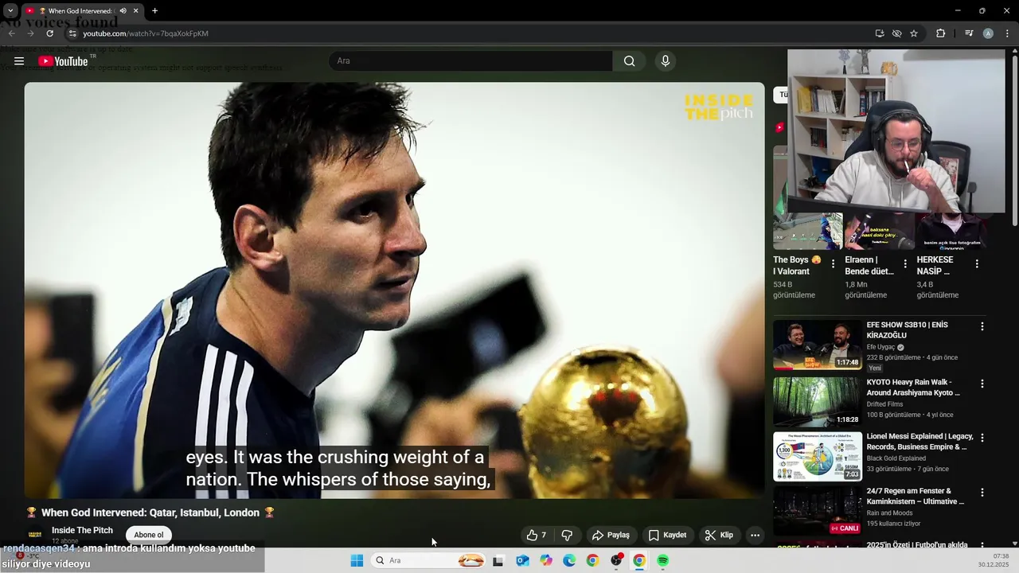The height and width of the screenshot is (573, 1019).
Task: Bookmark this page with the star
Action: coord(914,33)
